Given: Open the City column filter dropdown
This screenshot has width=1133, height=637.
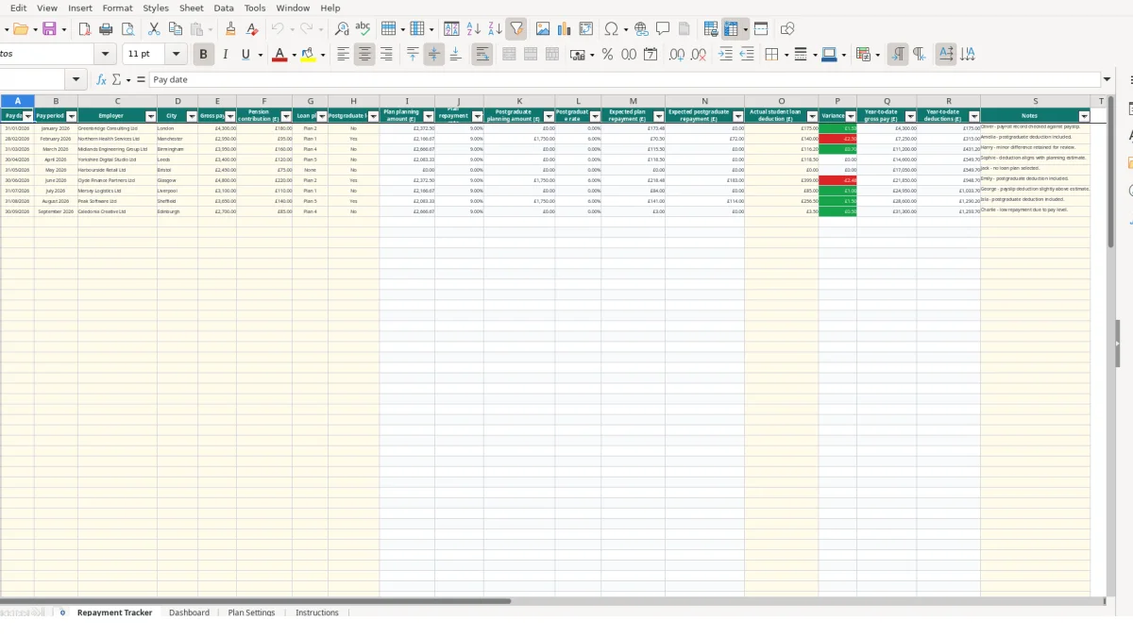Looking at the screenshot, I should point(192,117).
